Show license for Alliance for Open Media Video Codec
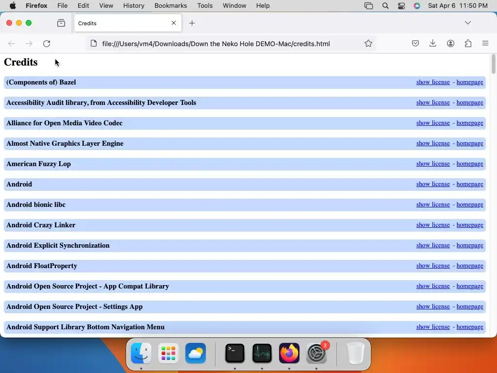The image size is (497, 373). 433,123
